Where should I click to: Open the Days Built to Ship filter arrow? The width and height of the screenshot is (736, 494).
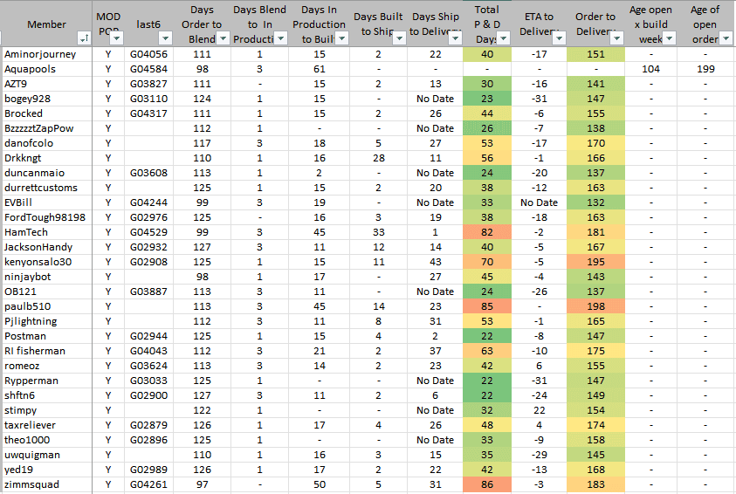click(x=397, y=39)
